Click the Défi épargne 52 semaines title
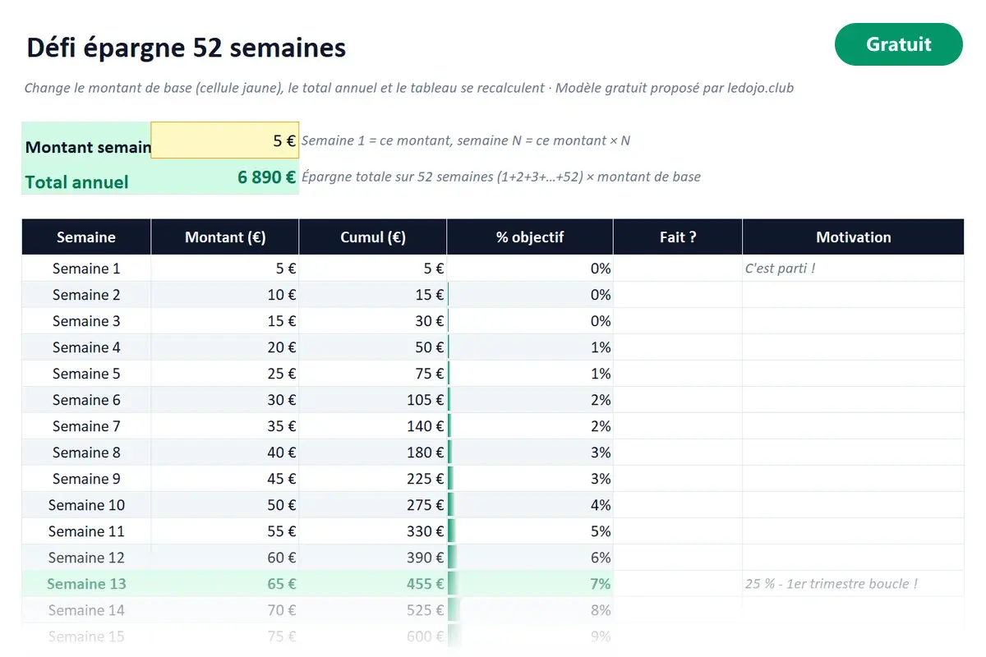 click(187, 48)
